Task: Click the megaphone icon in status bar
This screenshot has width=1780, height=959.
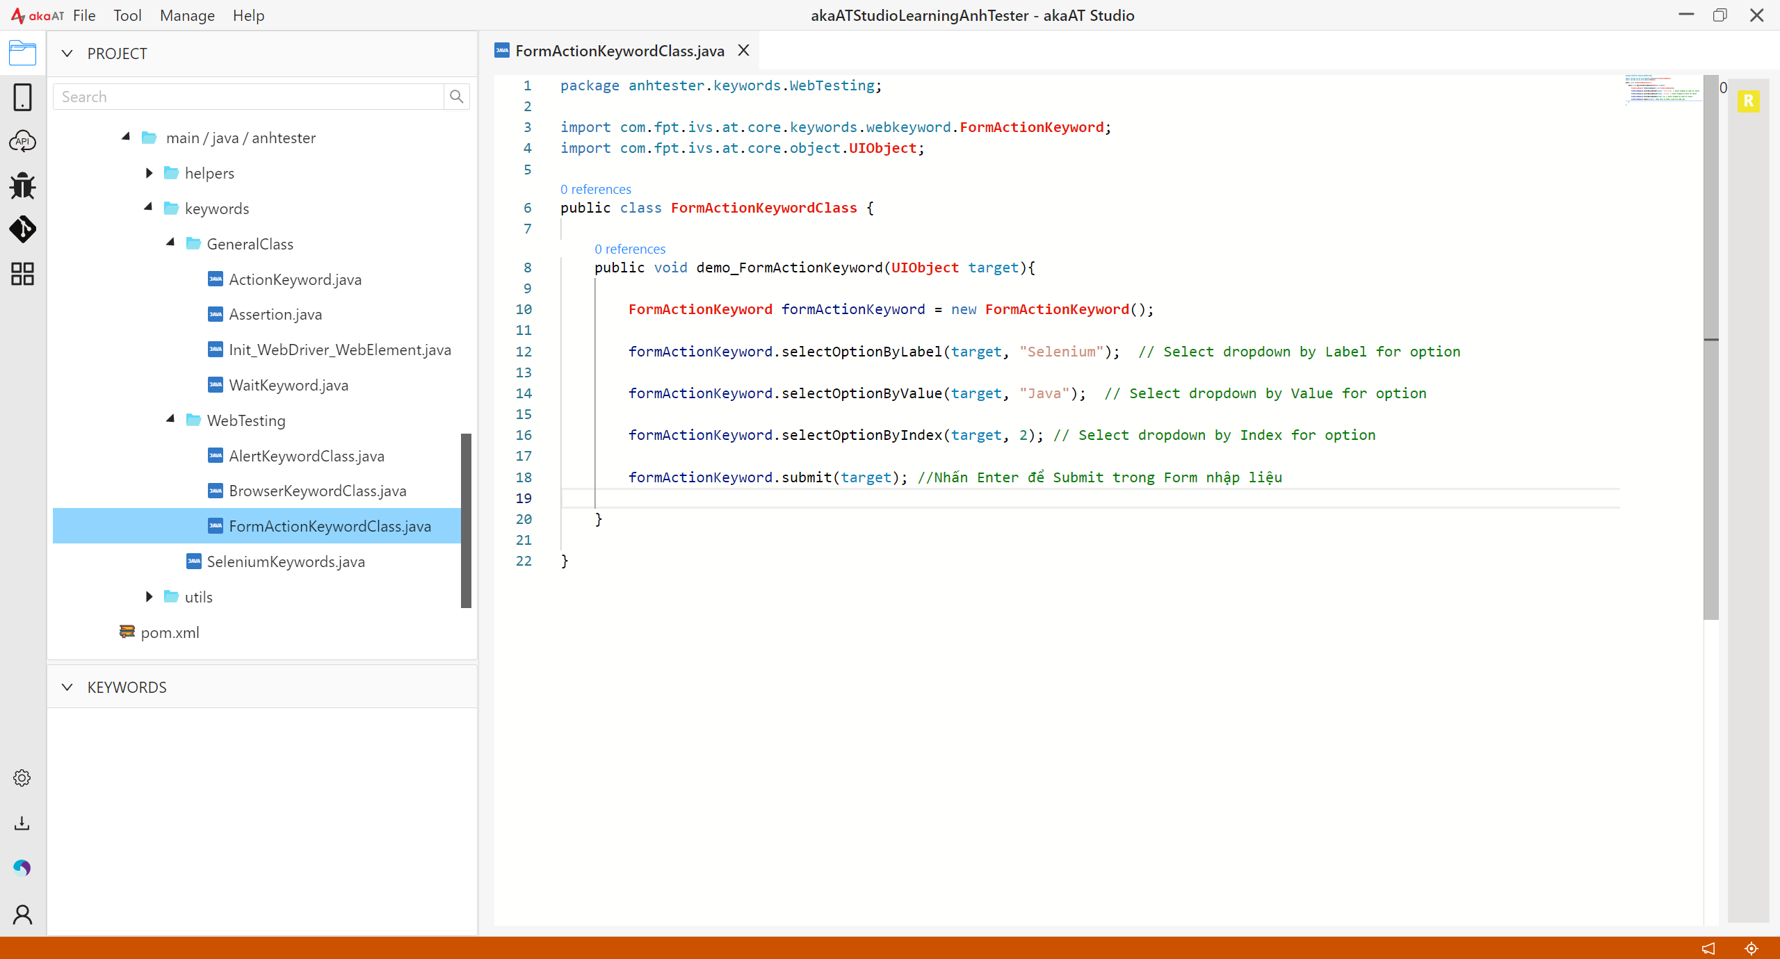Action: tap(1708, 948)
